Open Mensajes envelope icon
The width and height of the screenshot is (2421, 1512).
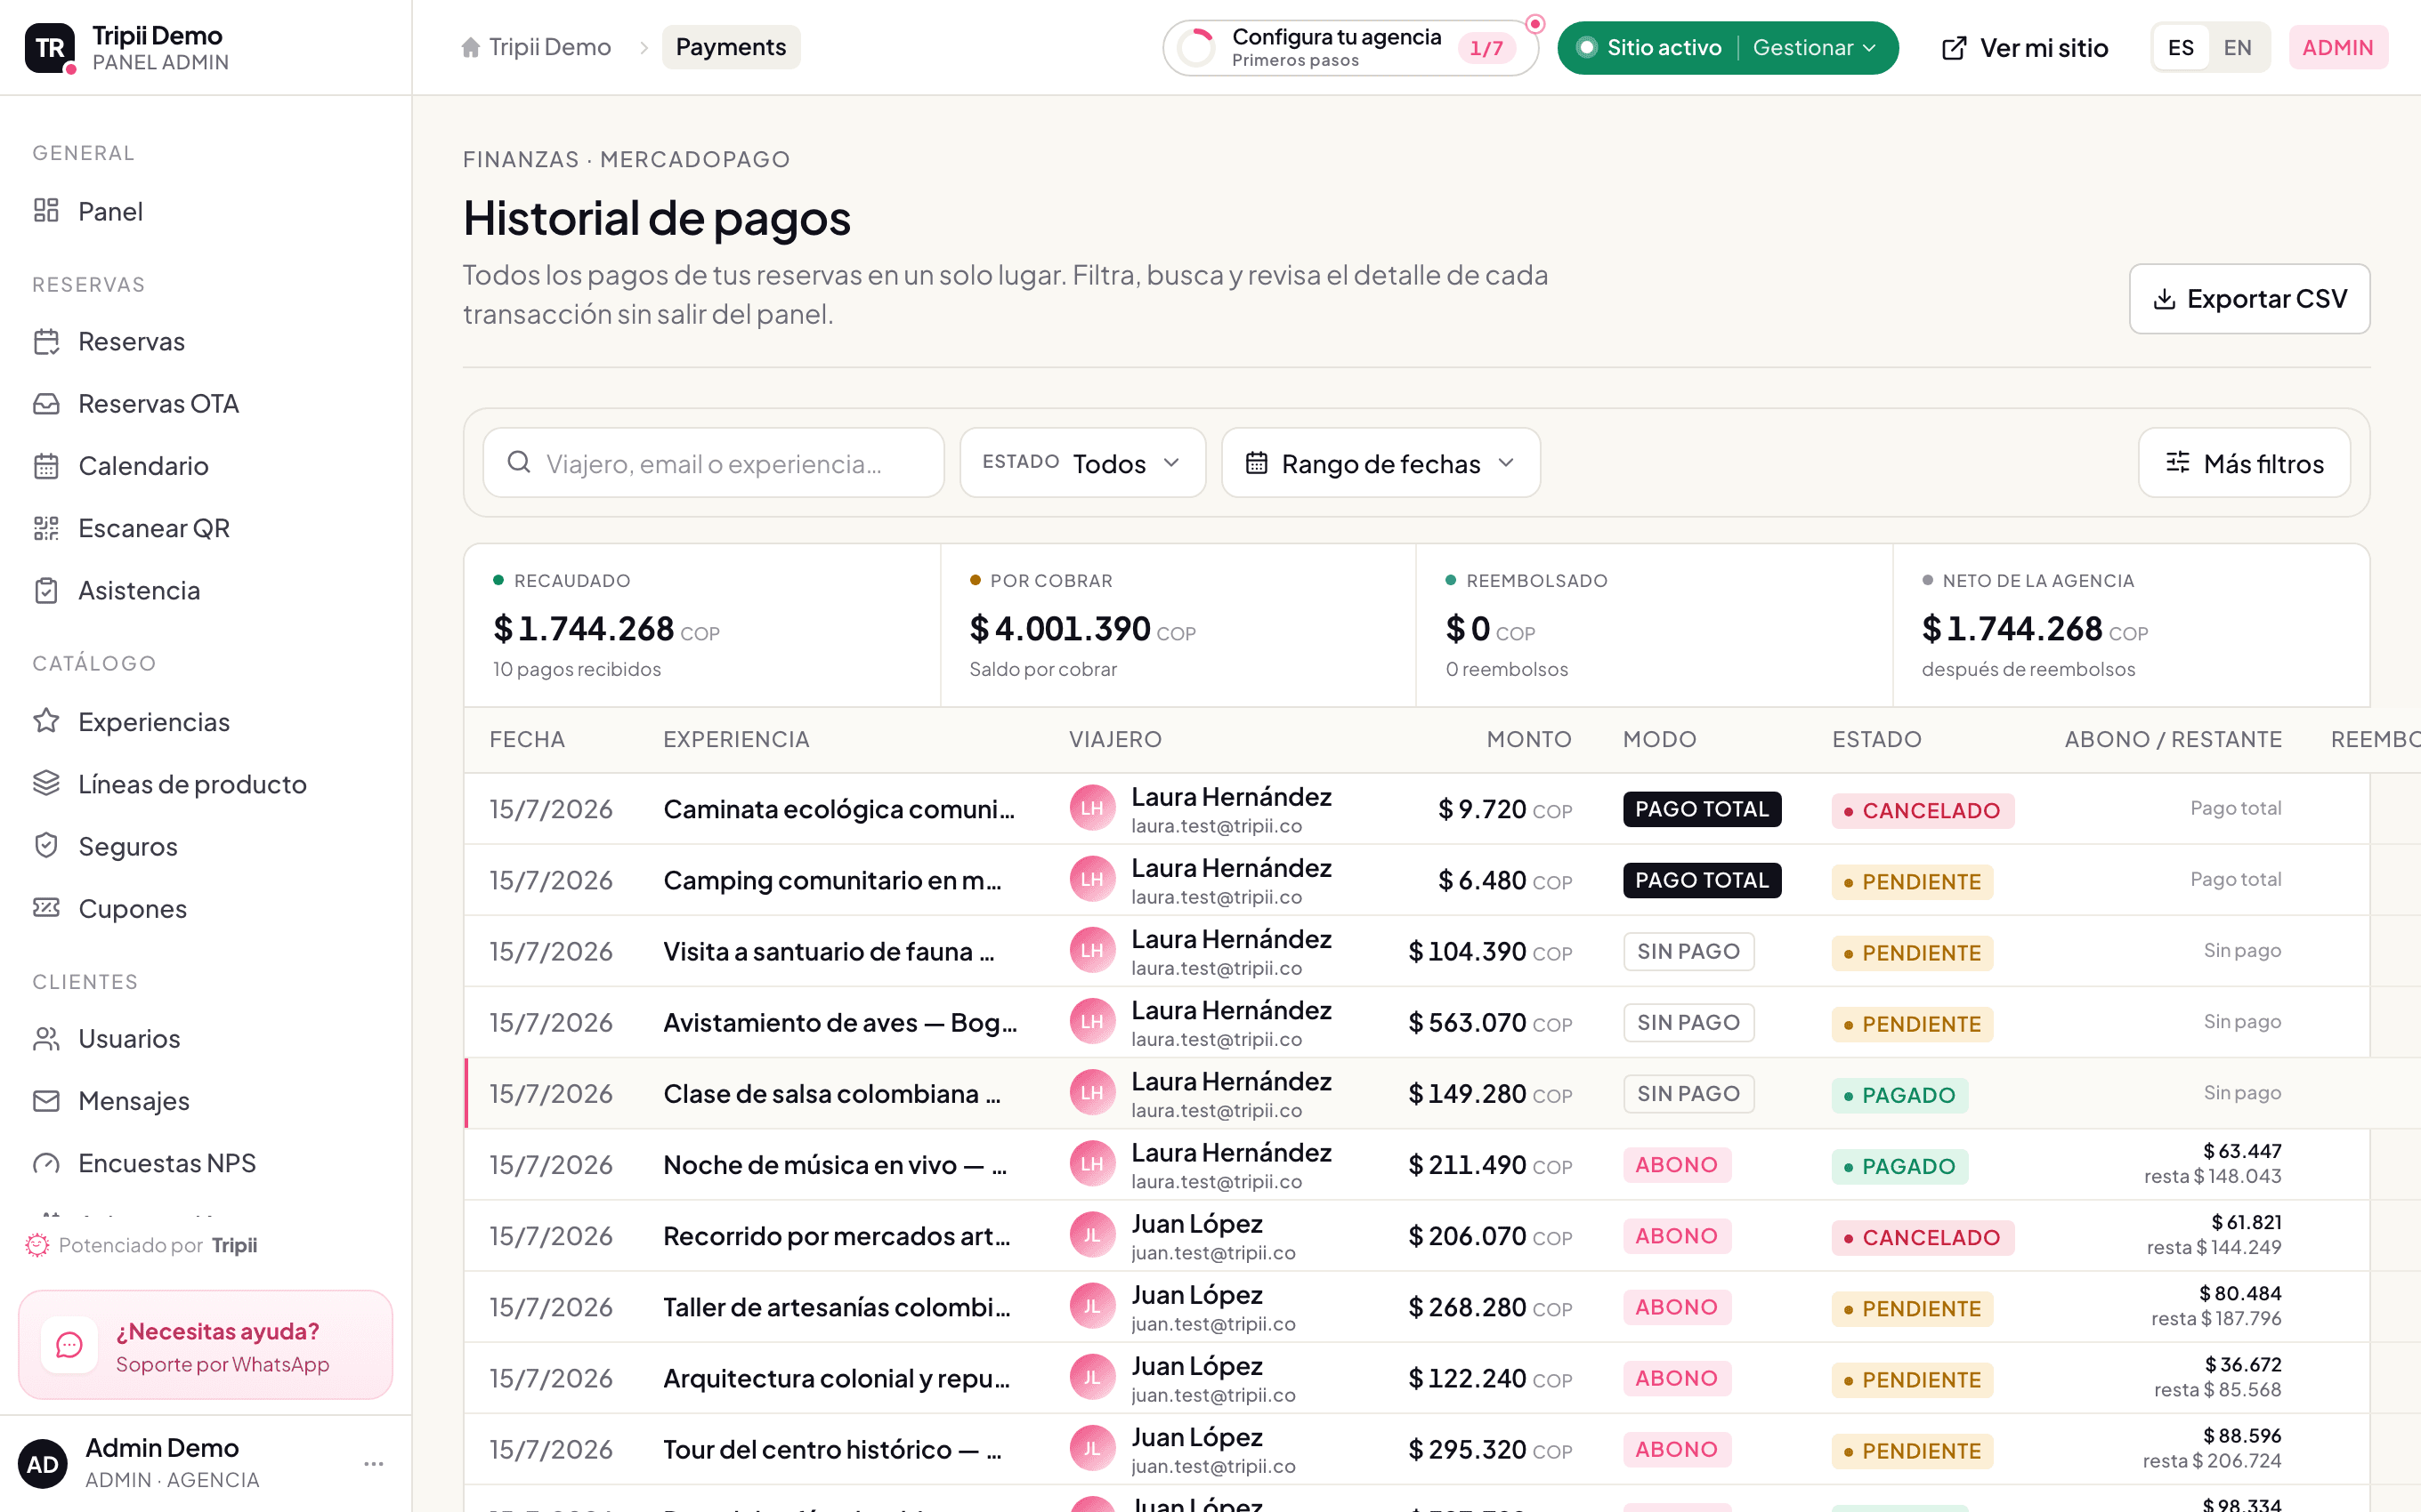(46, 1101)
